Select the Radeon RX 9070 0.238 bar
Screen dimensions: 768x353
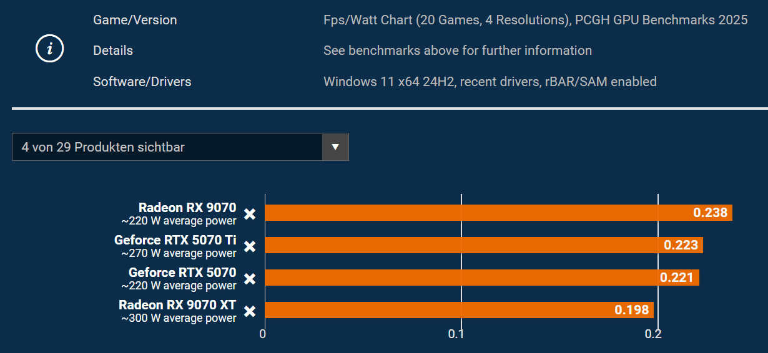tap(498, 213)
